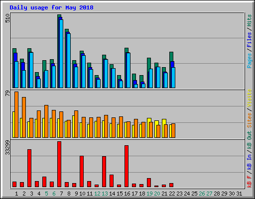Click the Hits legend label
The width and height of the screenshot is (255, 199).
click(250, 20)
